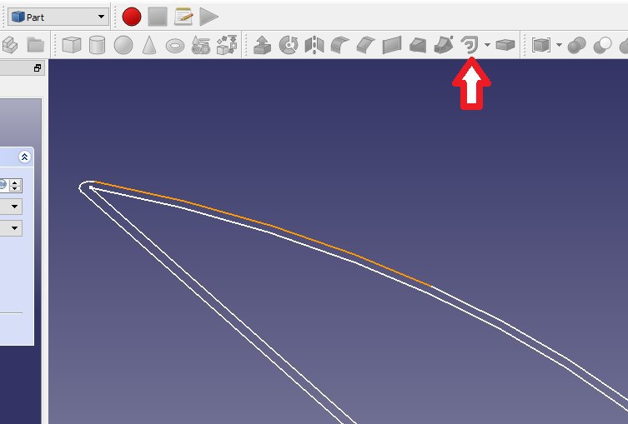Image resolution: width=628 pixels, height=424 pixels.
Task: Expand the Compound tools dropdown arrow
Action: tap(559, 45)
